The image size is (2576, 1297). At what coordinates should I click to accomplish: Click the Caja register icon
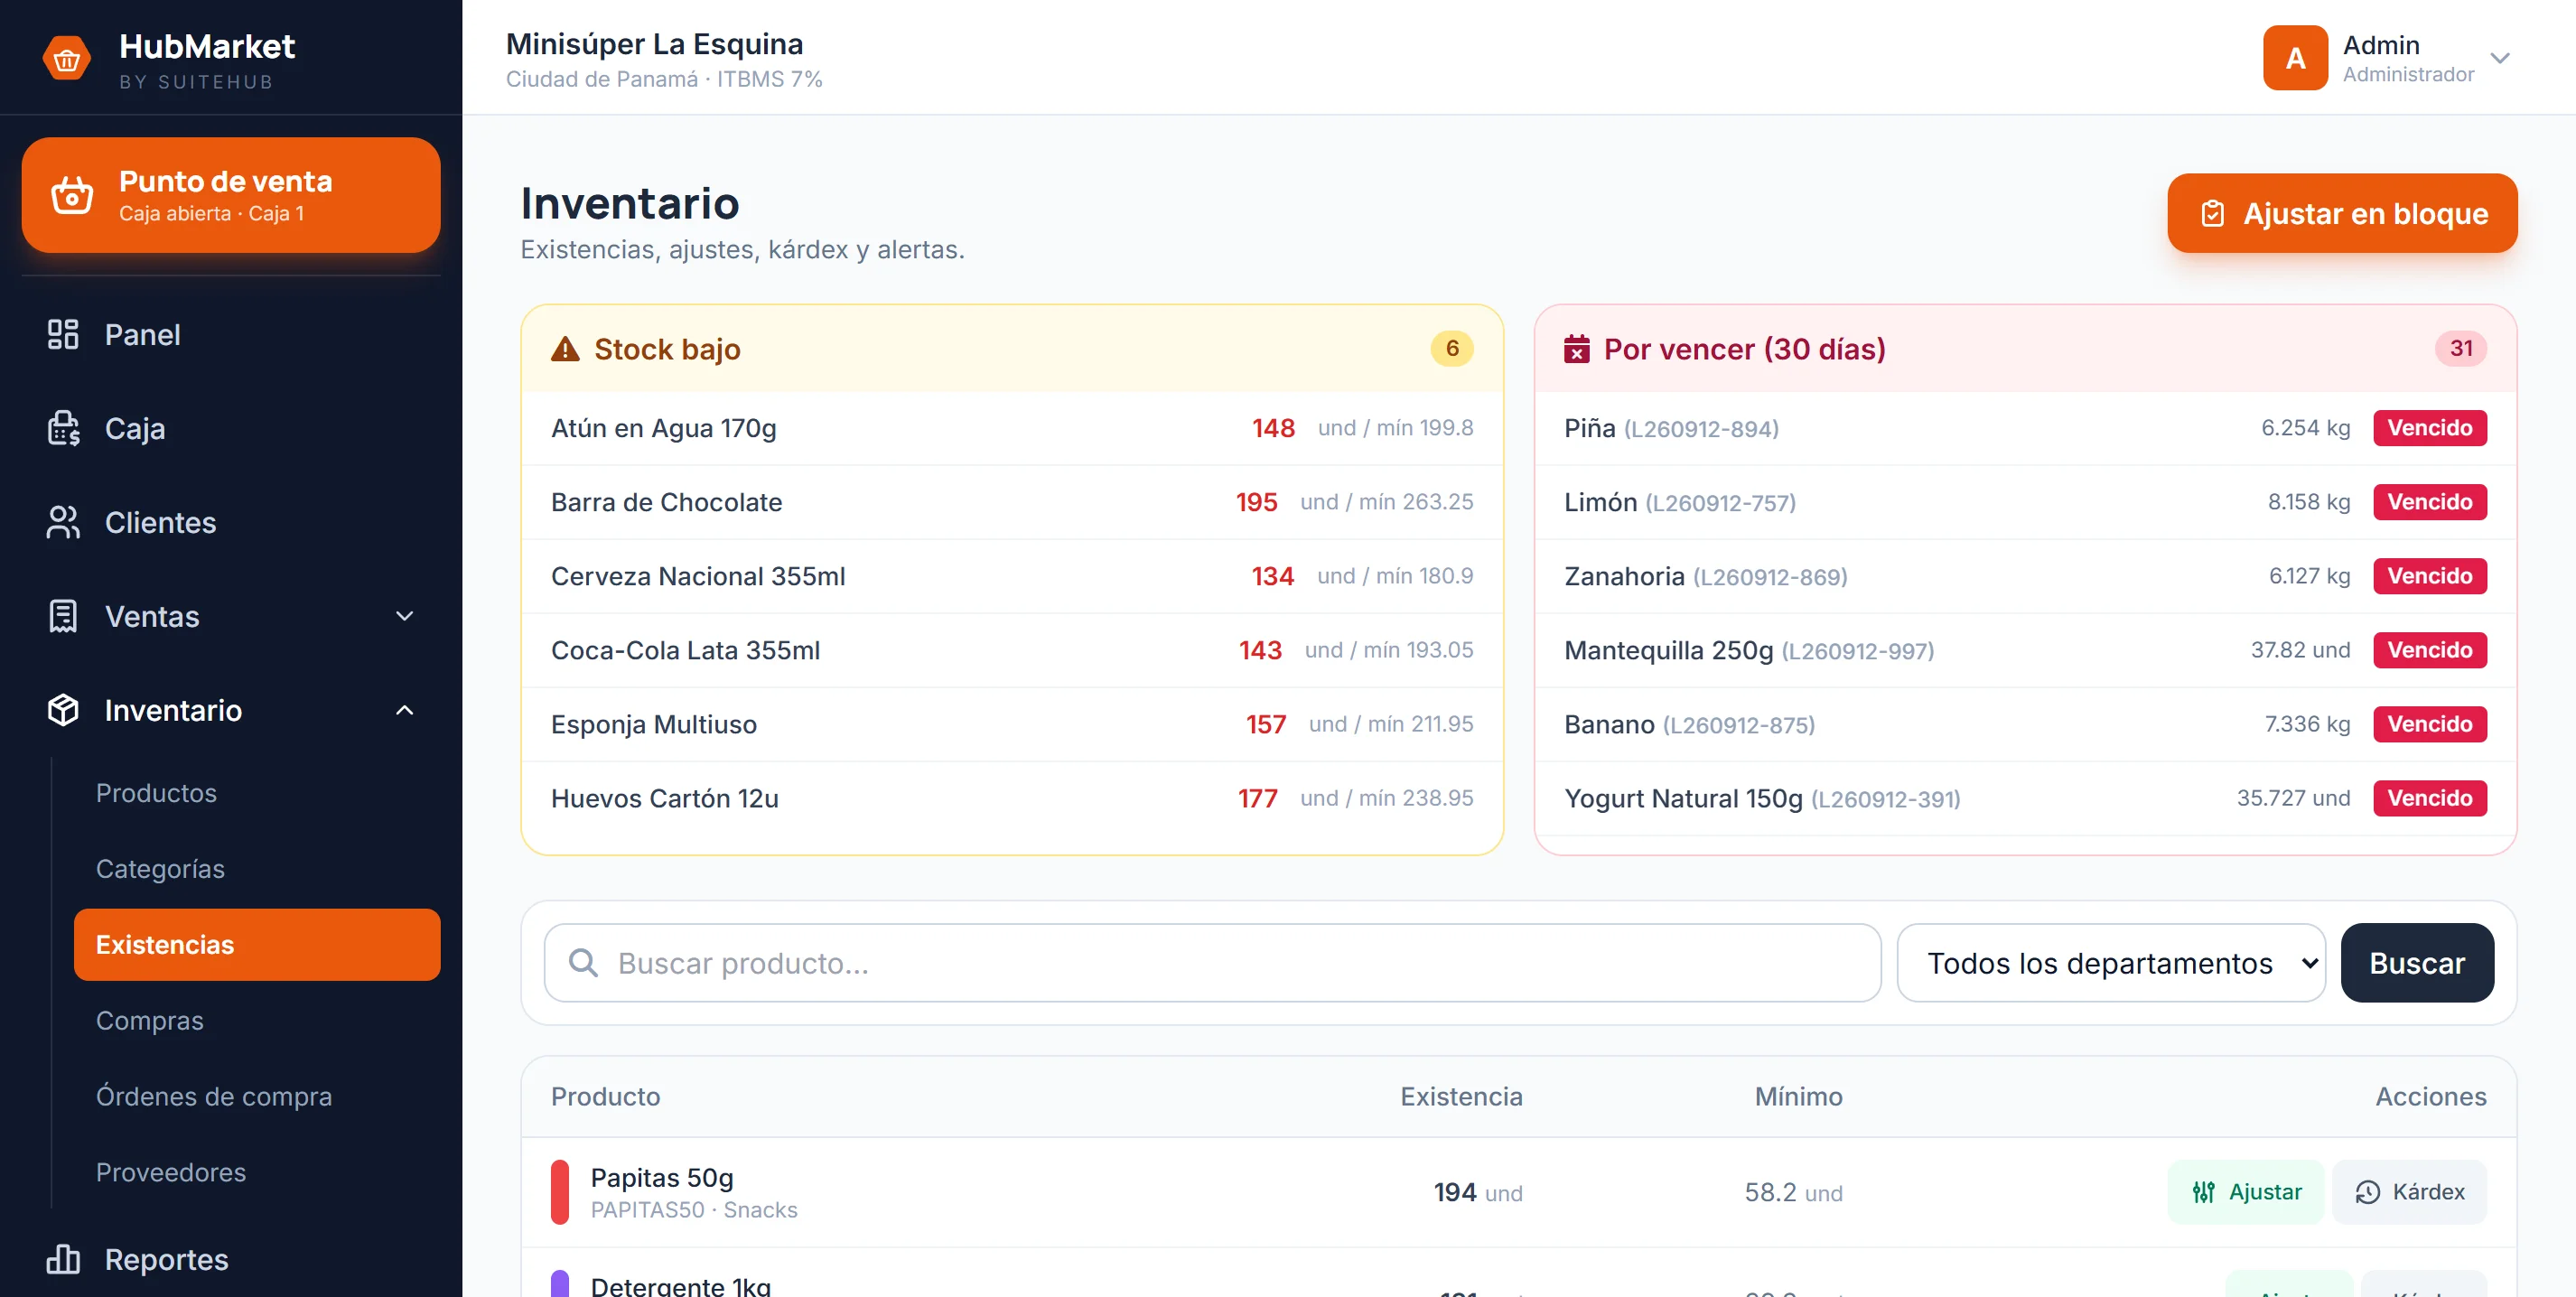(63, 428)
